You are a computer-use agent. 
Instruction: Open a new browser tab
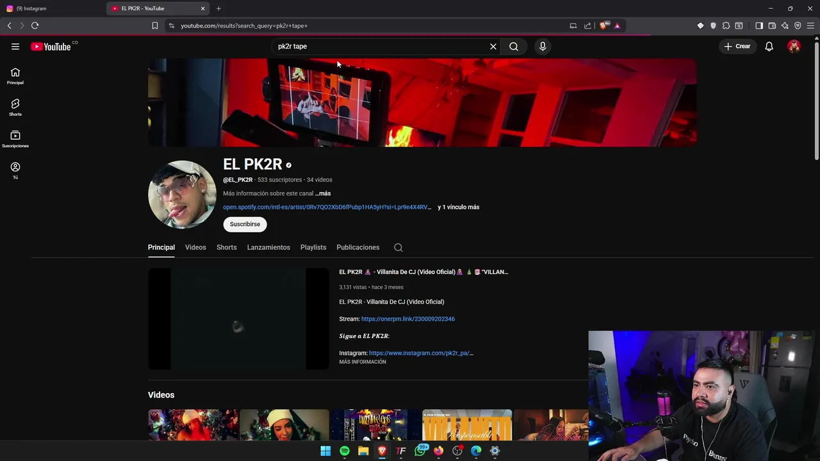click(x=218, y=8)
